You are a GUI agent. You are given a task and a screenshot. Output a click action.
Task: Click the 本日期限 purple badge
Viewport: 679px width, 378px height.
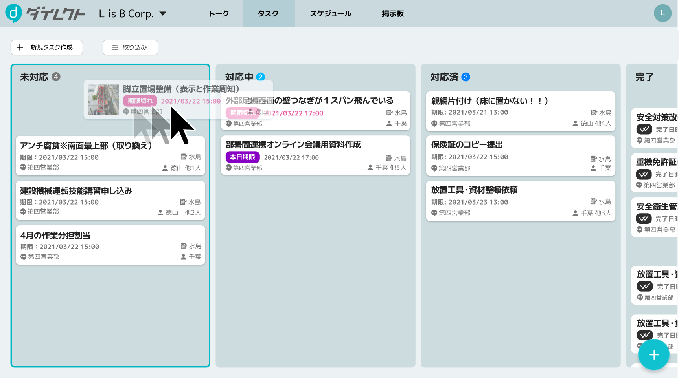[x=242, y=157]
